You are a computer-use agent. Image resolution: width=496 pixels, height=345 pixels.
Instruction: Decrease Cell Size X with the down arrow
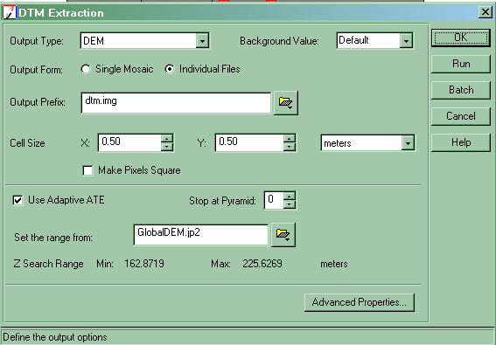coord(167,147)
